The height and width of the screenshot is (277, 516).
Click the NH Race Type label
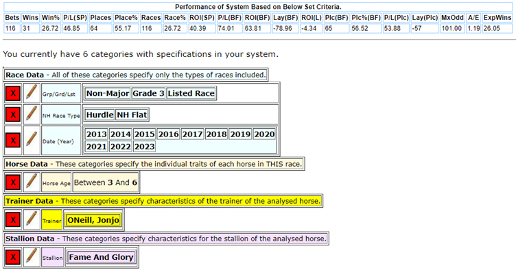61,115
